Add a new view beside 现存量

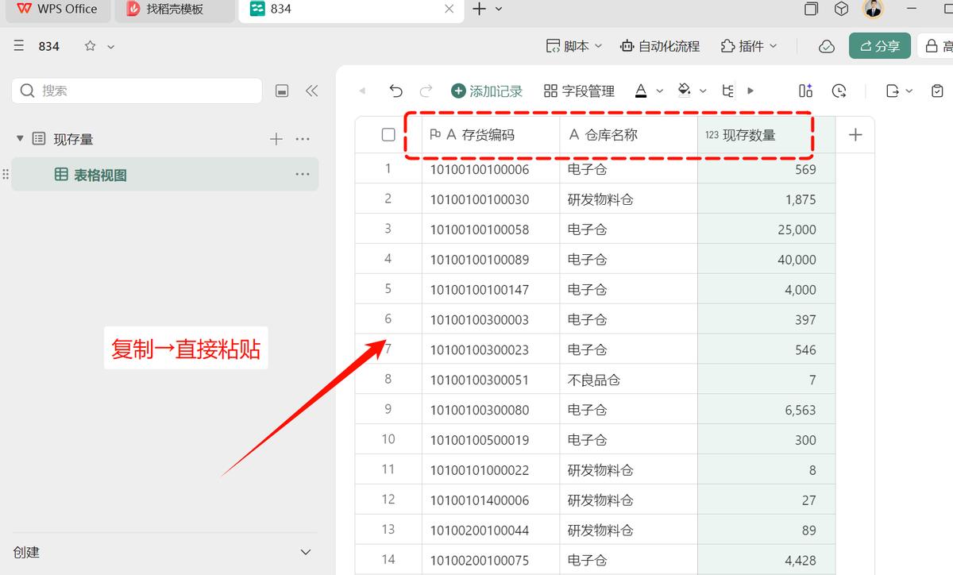(276, 139)
